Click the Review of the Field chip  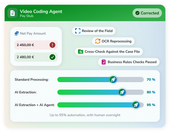tap(94, 31)
